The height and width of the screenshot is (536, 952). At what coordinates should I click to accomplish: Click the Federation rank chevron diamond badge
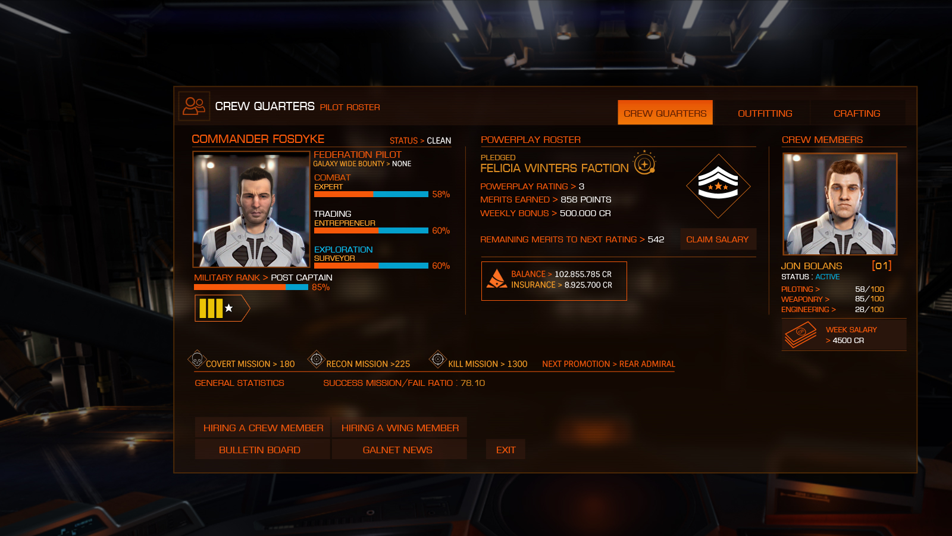tap(718, 186)
